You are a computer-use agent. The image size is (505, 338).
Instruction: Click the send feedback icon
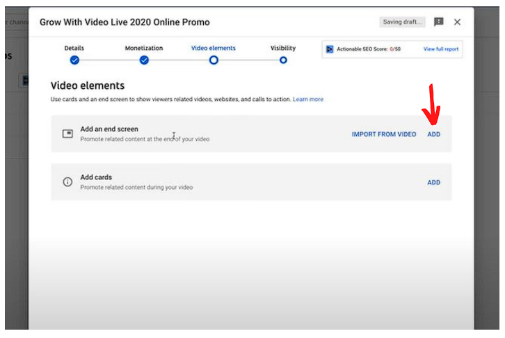point(438,22)
